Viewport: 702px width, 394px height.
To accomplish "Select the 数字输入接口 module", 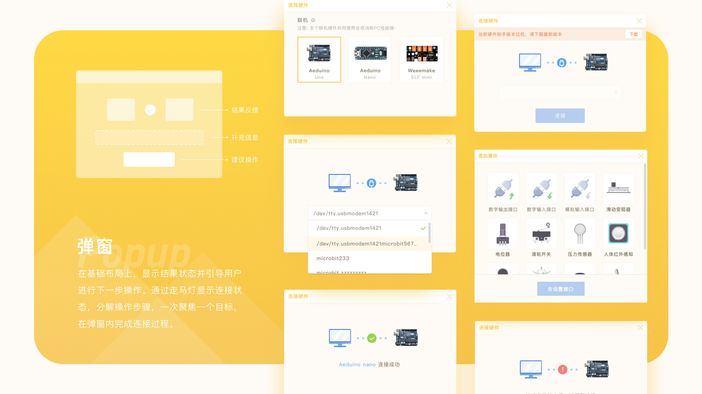I will tap(541, 193).
